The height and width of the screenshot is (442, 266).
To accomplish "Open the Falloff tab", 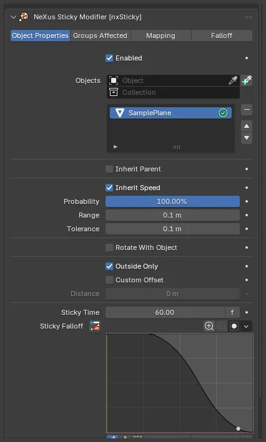I will click(222, 36).
